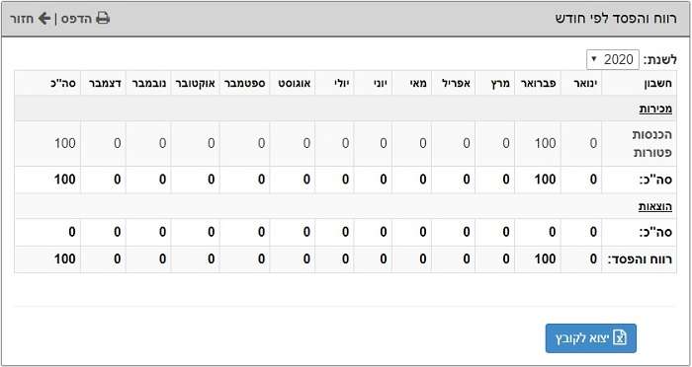Viewport: 692px width, 367px height.
Task: Click the יצוא לקובץ export button
Action: click(x=591, y=338)
